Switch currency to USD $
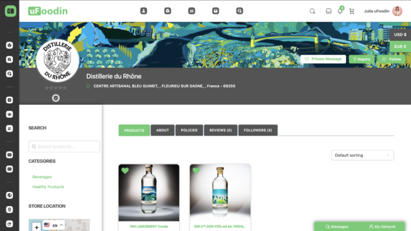411x231 pixels. tap(400, 35)
